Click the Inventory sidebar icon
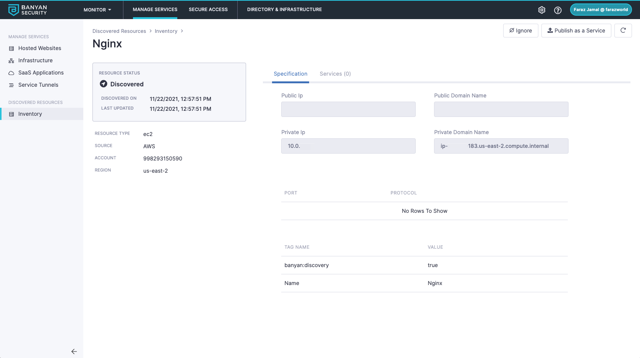The image size is (640, 358). (11, 114)
